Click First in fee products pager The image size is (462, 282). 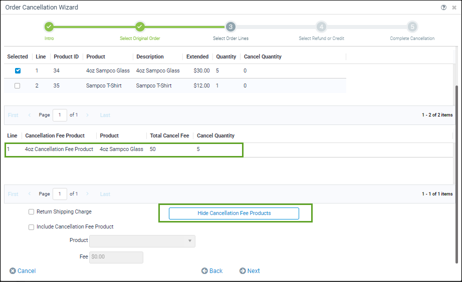[13, 194]
